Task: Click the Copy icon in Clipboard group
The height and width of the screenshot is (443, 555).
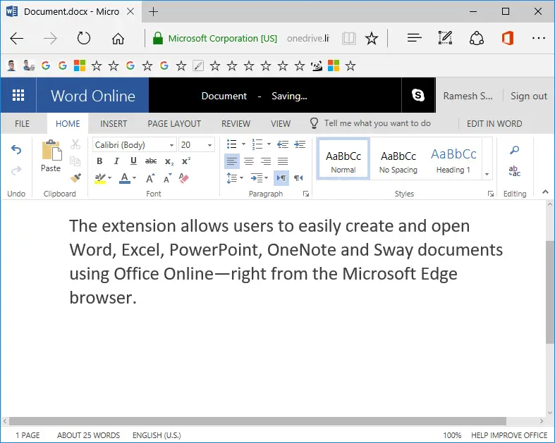Action: coord(75,161)
